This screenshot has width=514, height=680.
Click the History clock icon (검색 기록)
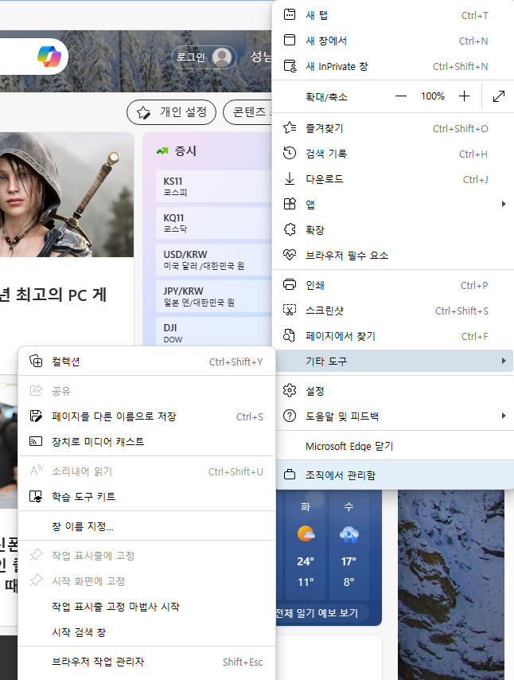point(290,153)
